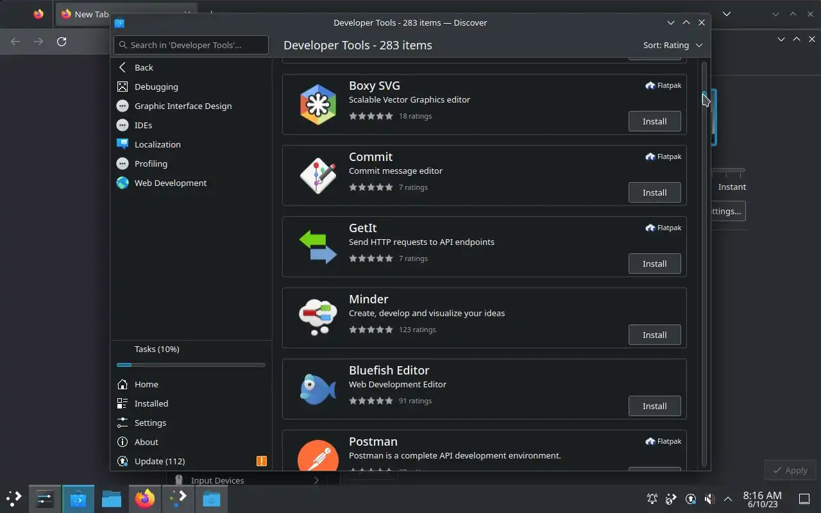
Task: Click Show Desktop icon in taskbar corner
Action: [x=804, y=499]
